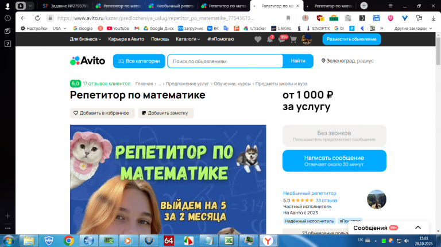Click Написать сообщение button

point(334,160)
